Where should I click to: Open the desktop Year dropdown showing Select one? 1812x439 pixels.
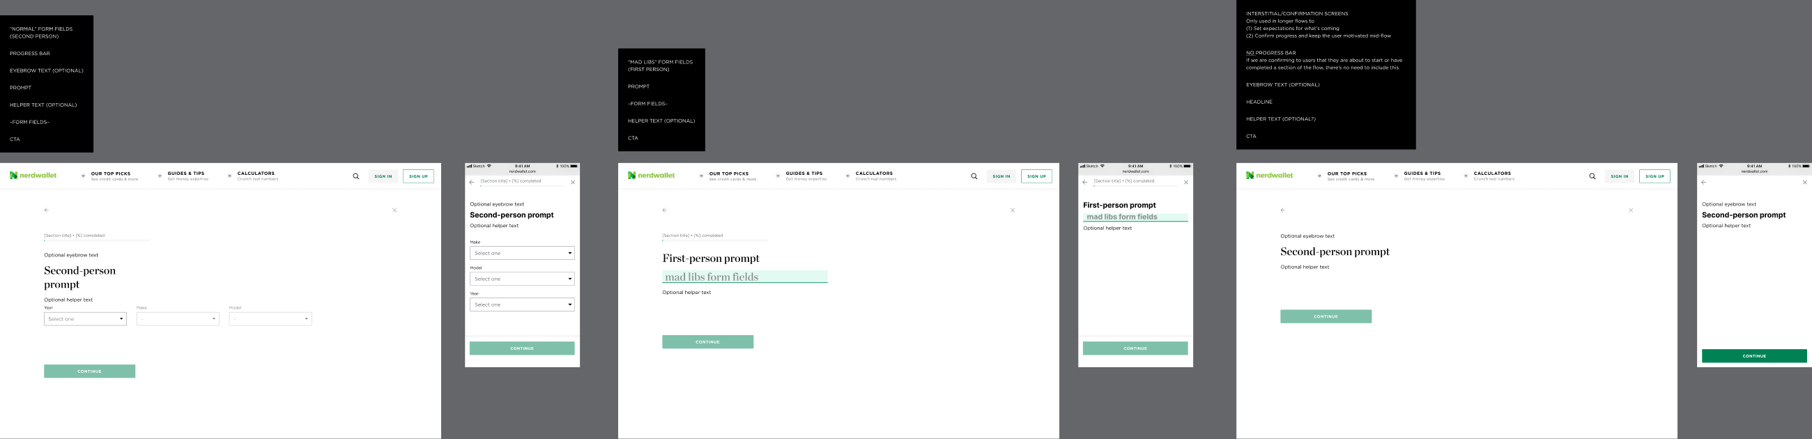click(85, 318)
